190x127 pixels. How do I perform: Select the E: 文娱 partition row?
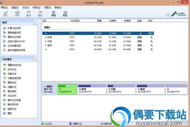(x=98, y=41)
